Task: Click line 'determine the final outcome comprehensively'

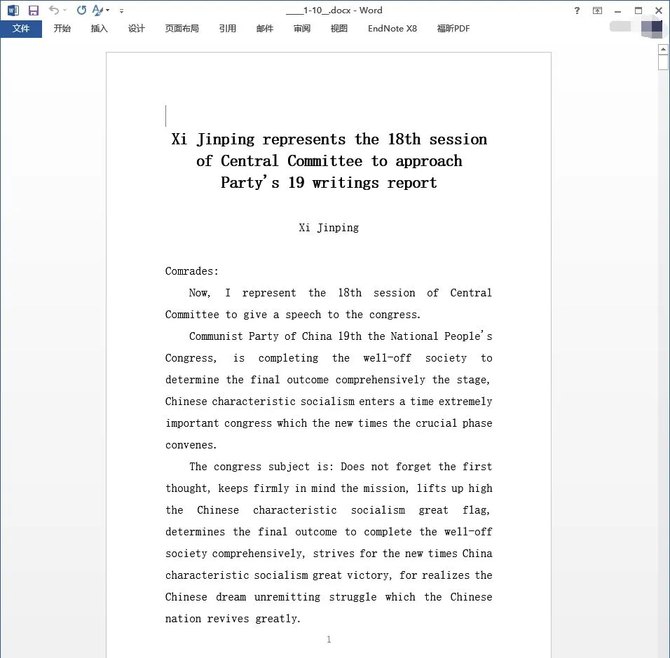Action: pyautogui.click(x=328, y=380)
